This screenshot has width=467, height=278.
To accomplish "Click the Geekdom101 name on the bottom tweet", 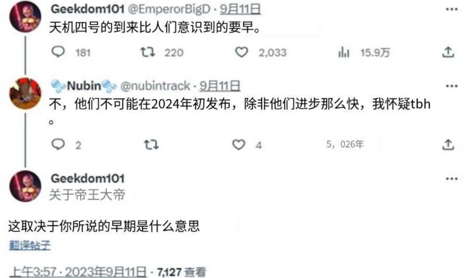I will click(87, 178).
